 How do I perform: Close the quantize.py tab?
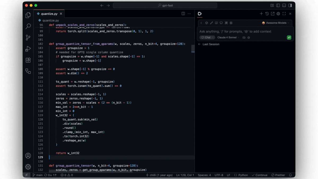point(61,14)
